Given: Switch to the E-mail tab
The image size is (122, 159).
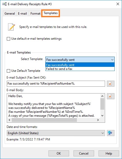Looking at the screenshot, I should pos(22,14).
